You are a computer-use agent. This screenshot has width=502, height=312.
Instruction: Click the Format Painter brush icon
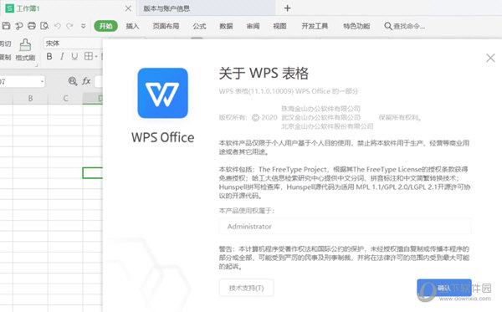click(x=25, y=45)
